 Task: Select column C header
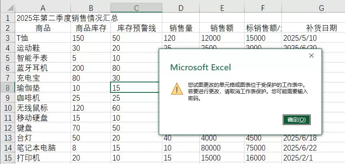tap(137, 8)
